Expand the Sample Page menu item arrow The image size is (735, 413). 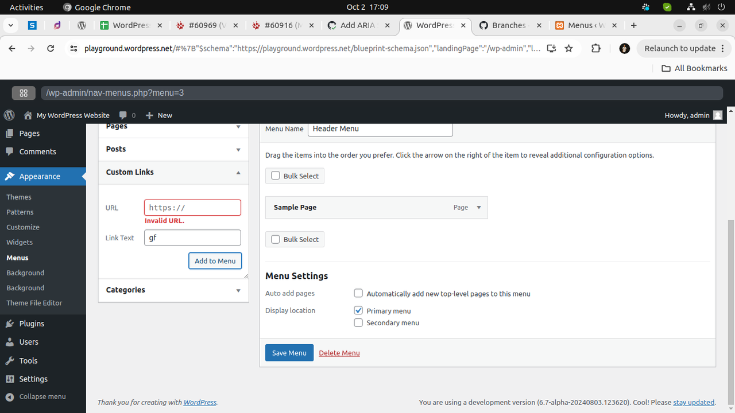point(479,208)
